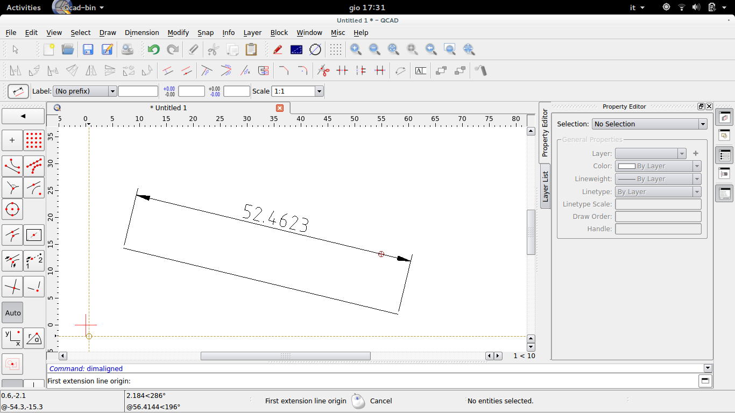Select the red scissors trim/break tool
The width and height of the screenshot is (735, 413).
[323, 70]
